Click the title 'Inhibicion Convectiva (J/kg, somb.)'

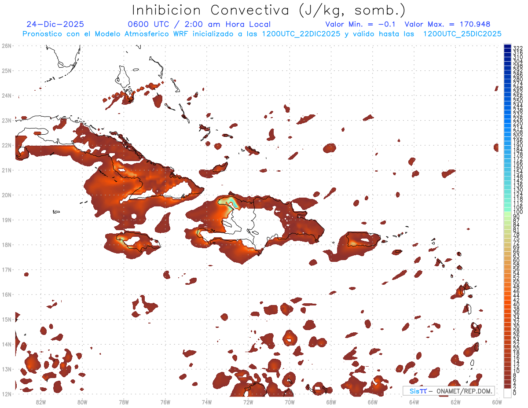(x=269, y=11)
